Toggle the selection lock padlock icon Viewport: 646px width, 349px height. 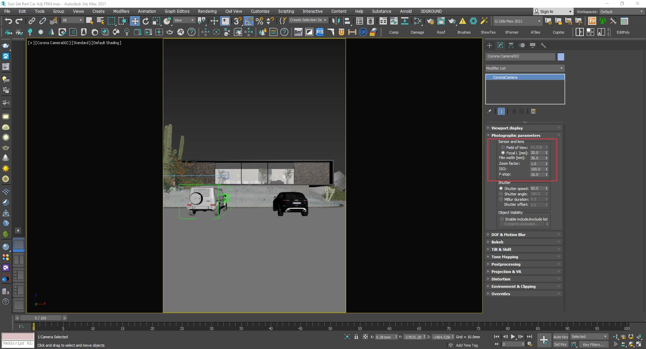[356, 337]
